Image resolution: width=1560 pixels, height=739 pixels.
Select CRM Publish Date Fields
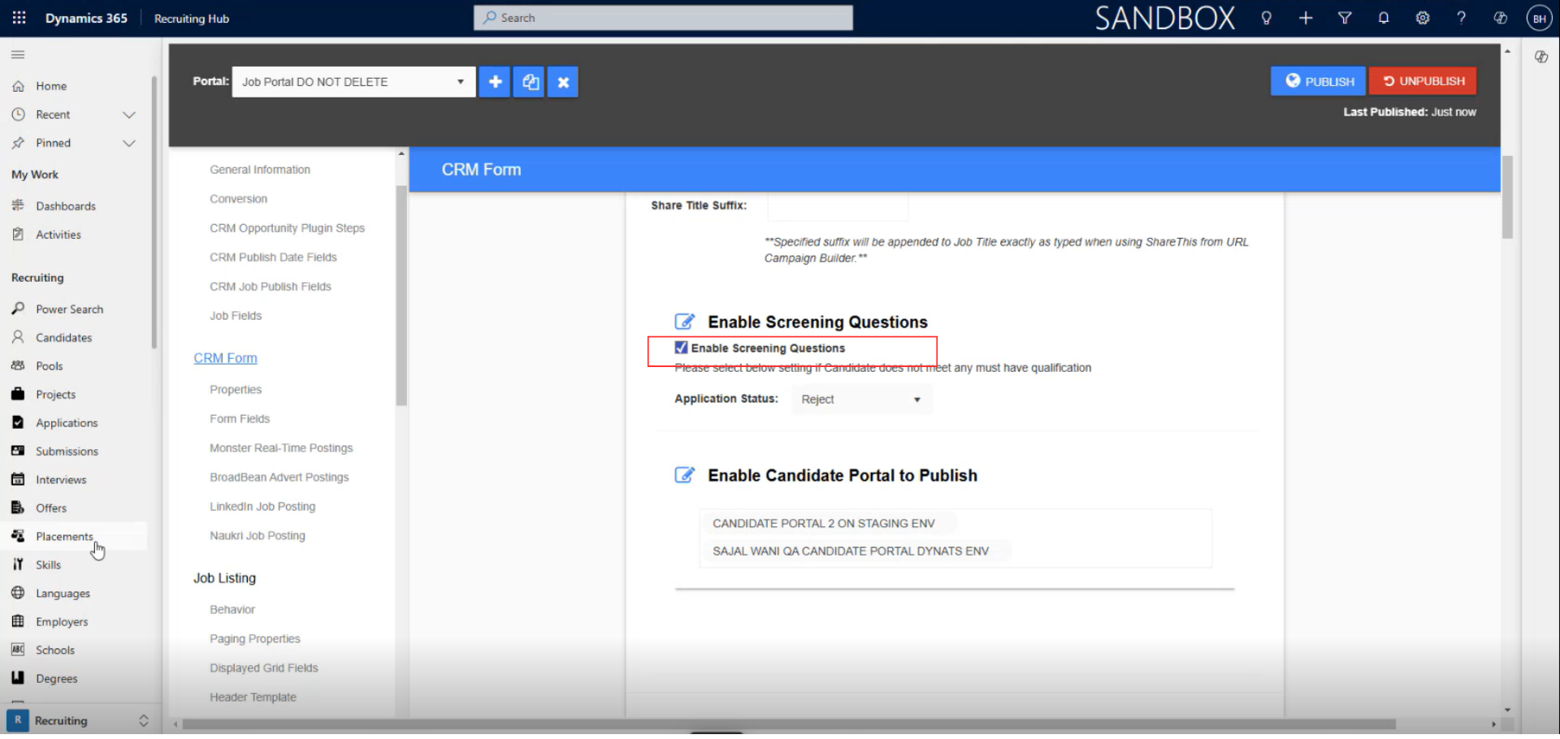point(273,257)
